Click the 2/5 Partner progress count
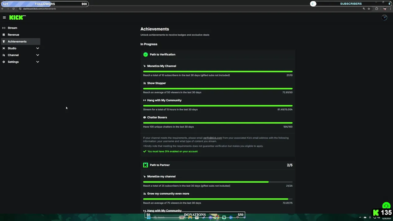 [x=290, y=165]
